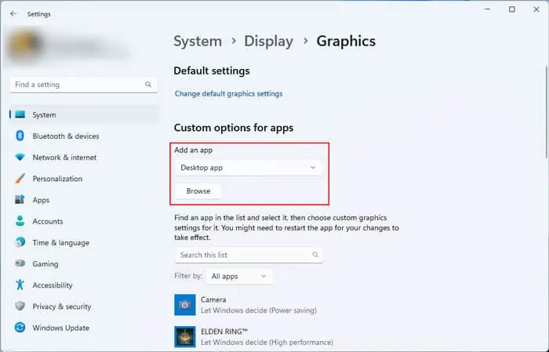This screenshot has width=549, height=352.
Task: Click Let Windows decide (Power saving) text
Action: 259,310
